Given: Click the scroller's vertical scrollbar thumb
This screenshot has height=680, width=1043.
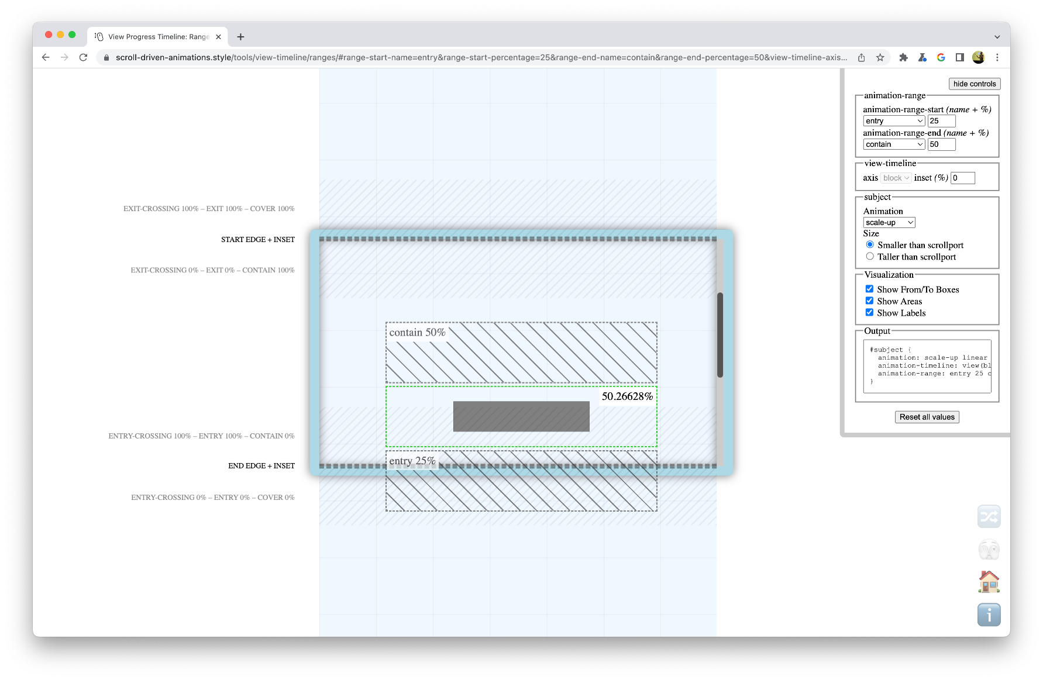Looking at the screenshot, I should tap(720, 334).
